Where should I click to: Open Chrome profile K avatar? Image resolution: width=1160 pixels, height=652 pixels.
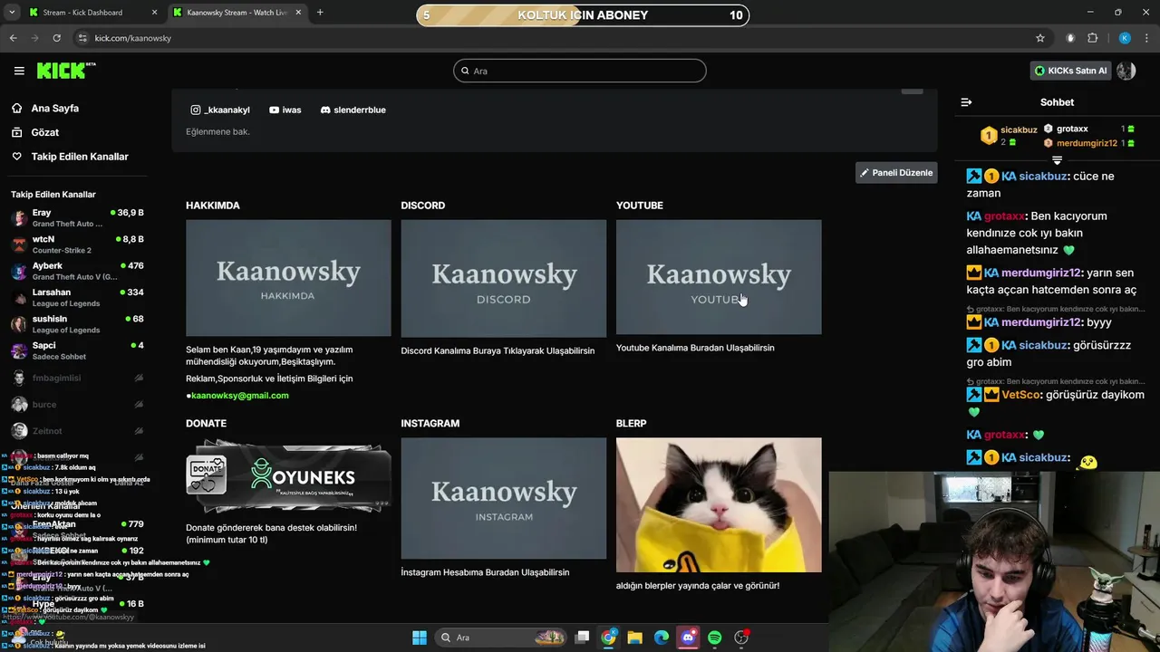(1125, 38)
